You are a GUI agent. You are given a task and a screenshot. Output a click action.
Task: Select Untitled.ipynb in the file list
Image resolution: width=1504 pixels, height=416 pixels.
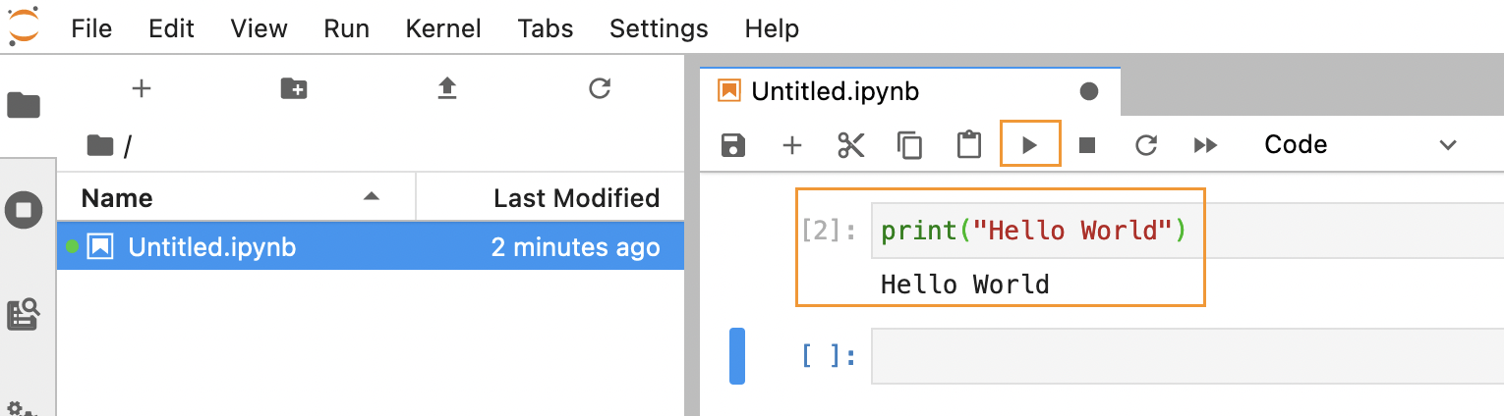click(371, 246)
